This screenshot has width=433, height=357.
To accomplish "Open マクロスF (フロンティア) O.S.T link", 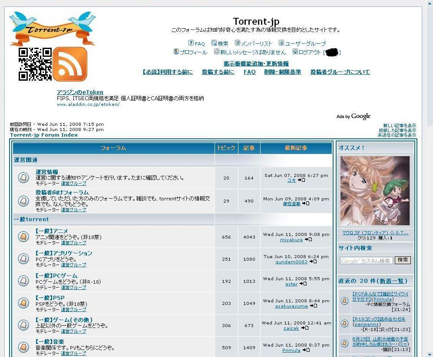I will point(375,233).
